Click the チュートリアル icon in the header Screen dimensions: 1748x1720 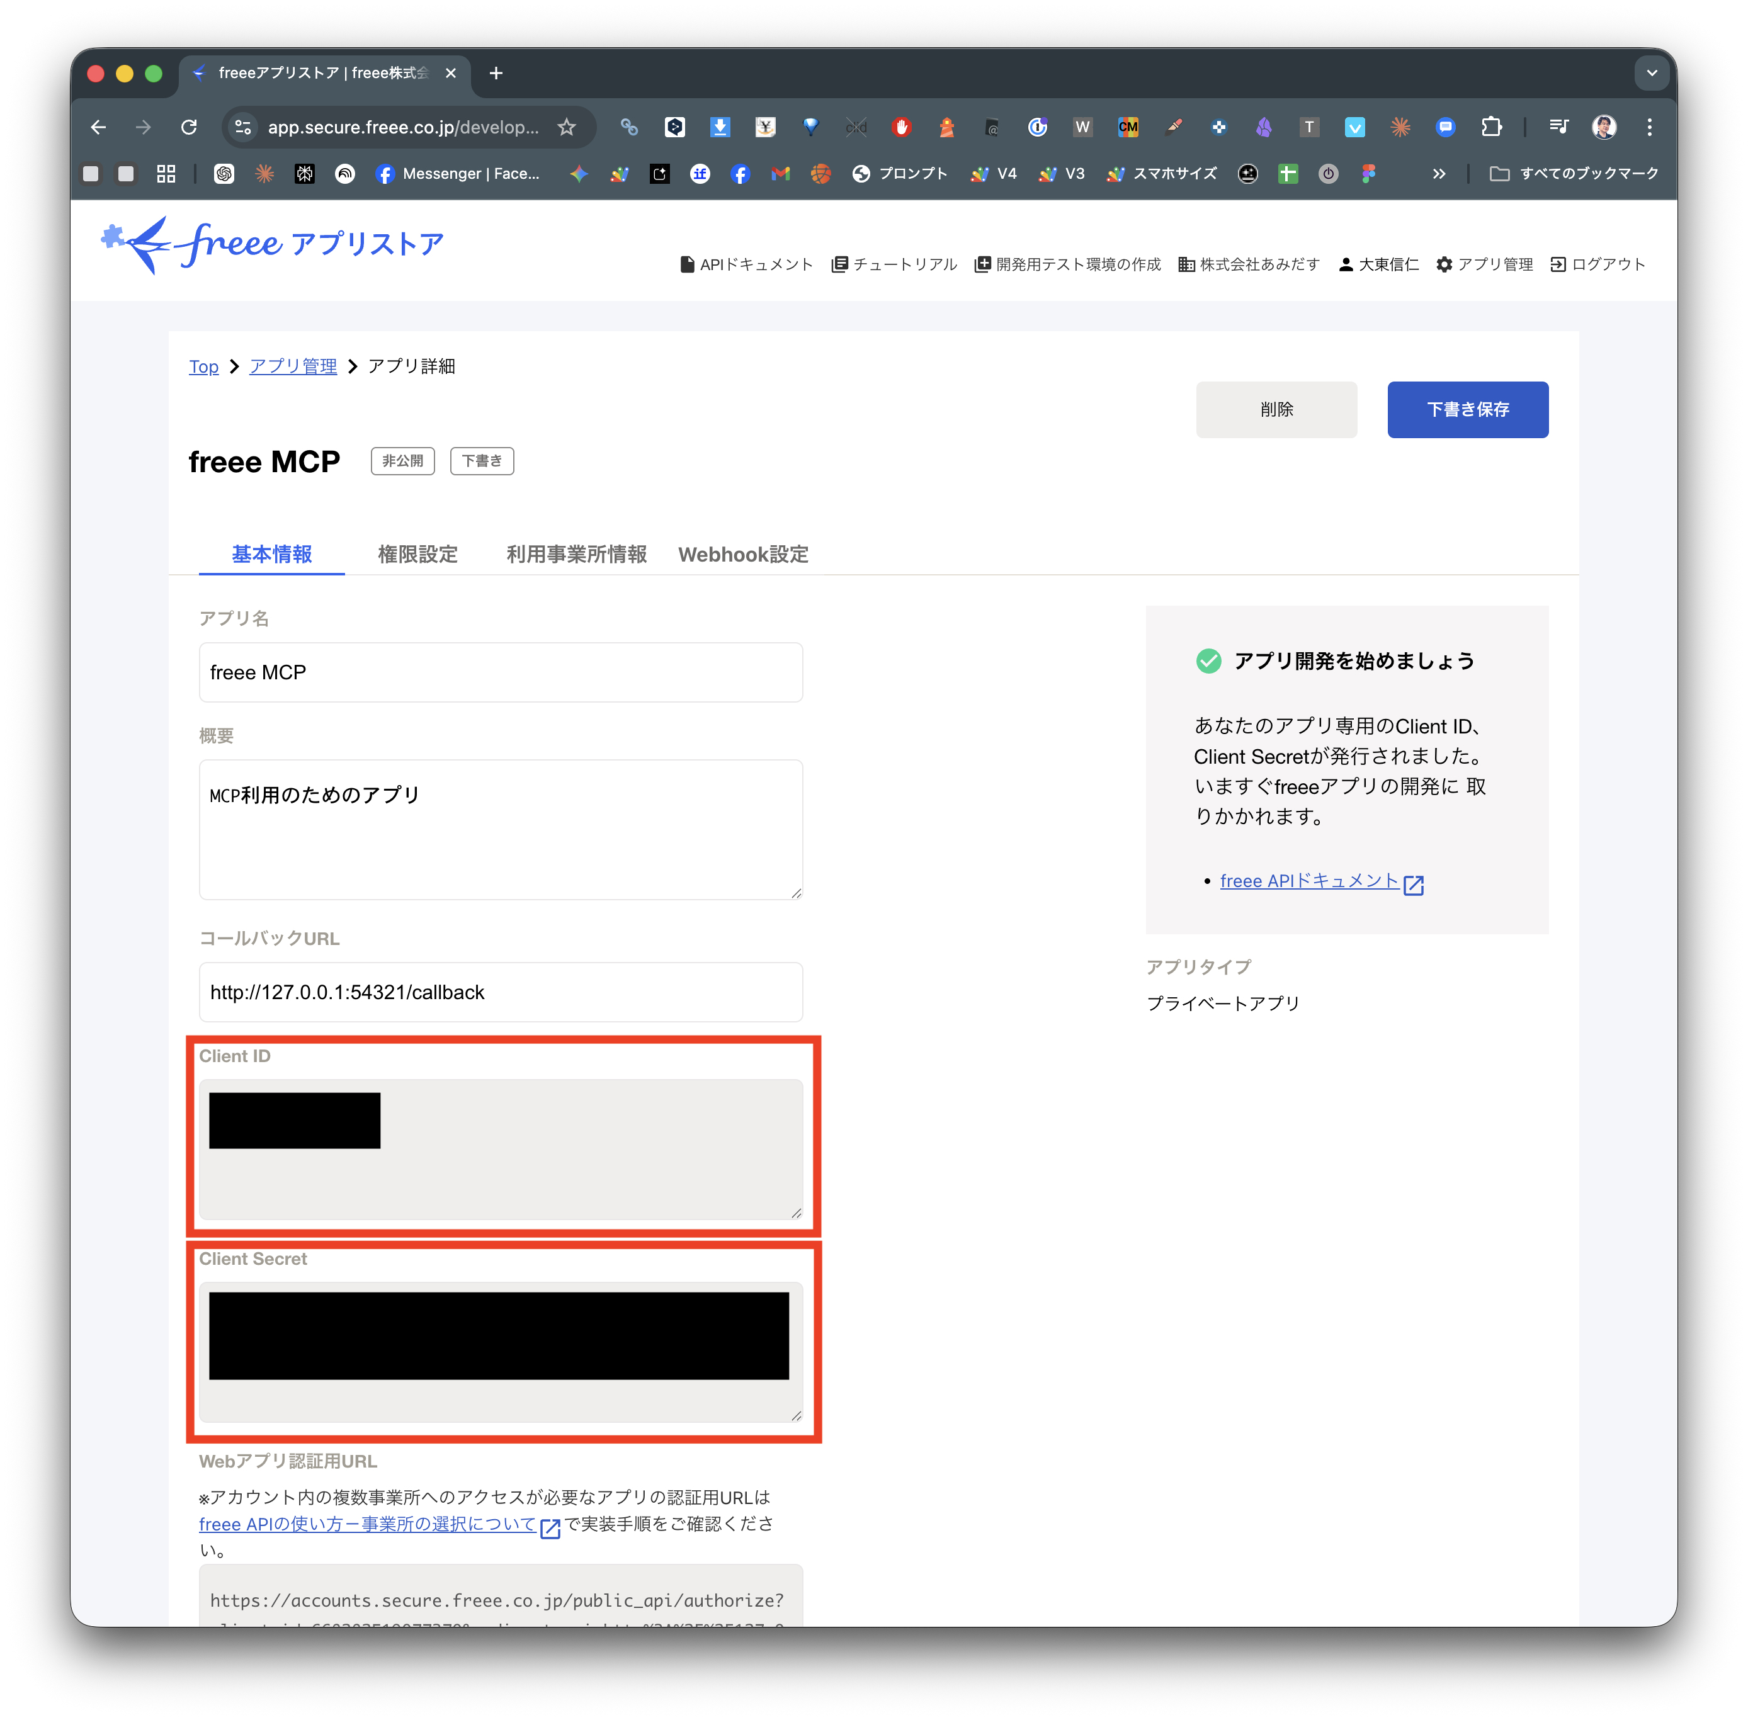point(840,264)
